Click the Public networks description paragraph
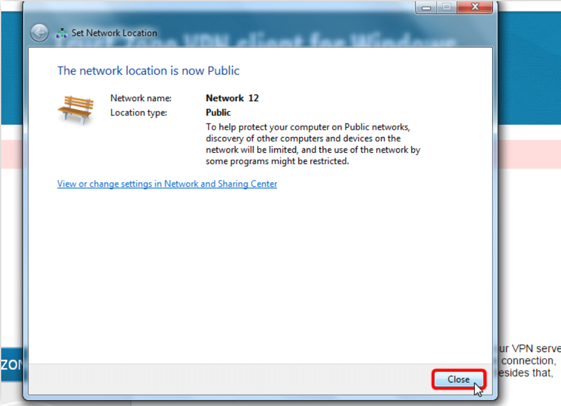The width and height of the screenshot is (561, 406). click(313, 144)
